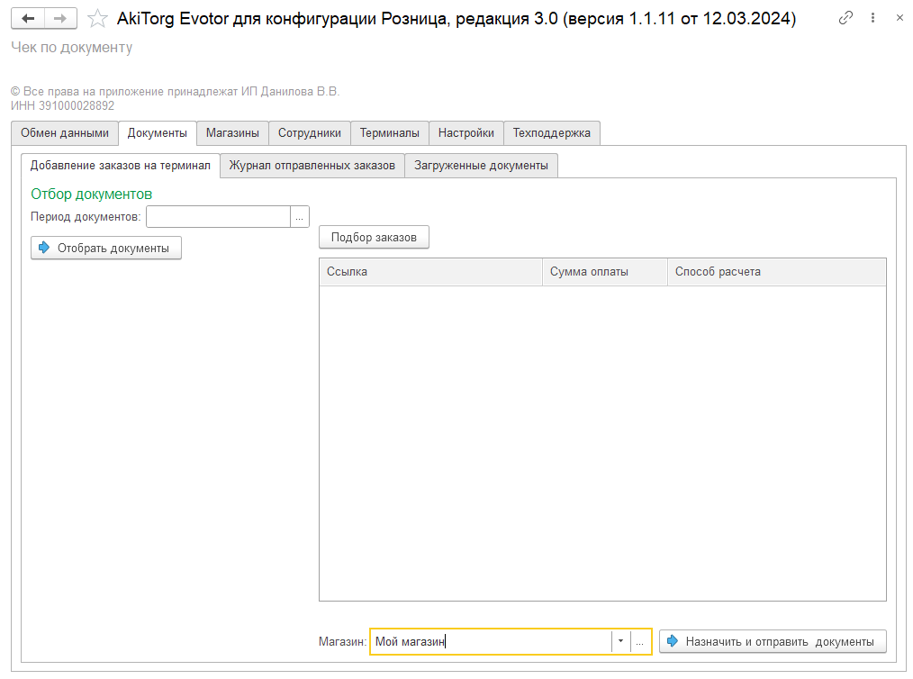The image size is (913, 679).
Task: Sort by the Сумма оплаты column header
Action: pos(604,271)
